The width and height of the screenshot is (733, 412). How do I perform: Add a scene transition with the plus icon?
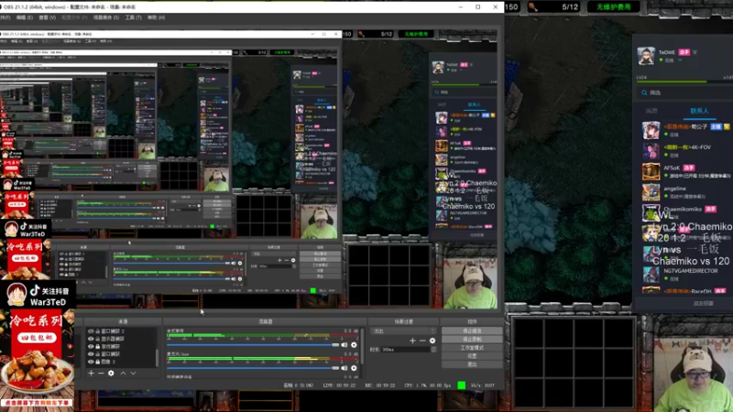412,341
